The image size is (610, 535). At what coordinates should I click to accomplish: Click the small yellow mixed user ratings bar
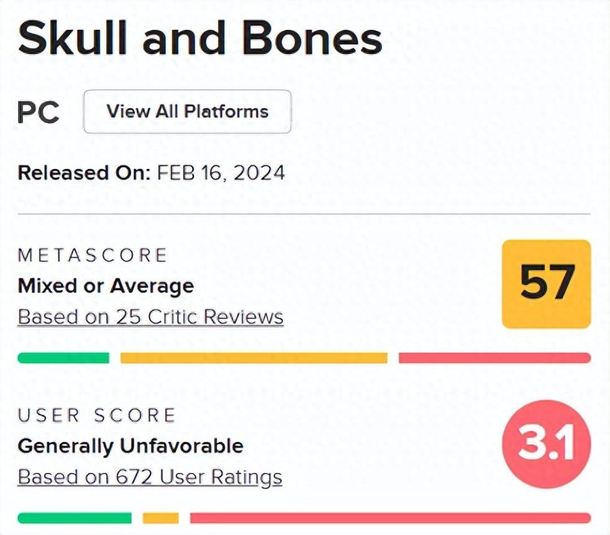(x=160, y=518)
